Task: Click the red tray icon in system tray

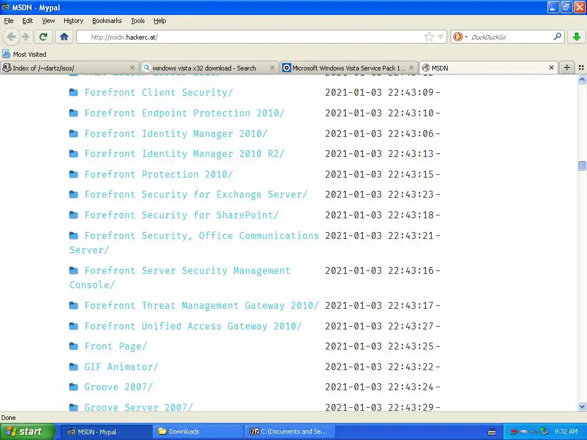Action: pos(514,432)
